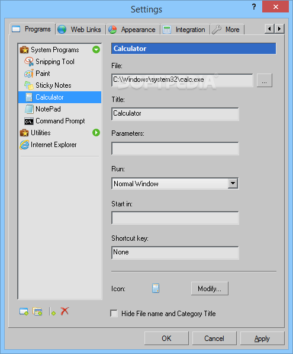Click the add separator icon
This screenshot has height=354, width=293.
(x=52, y=311)
